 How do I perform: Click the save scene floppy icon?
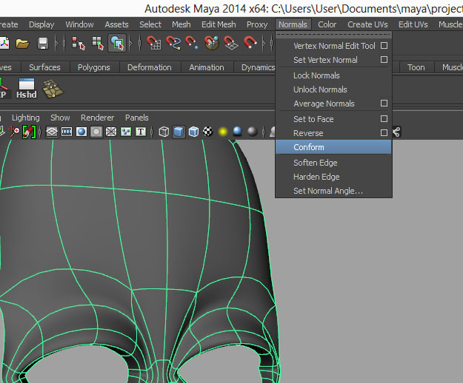[43, 44]
